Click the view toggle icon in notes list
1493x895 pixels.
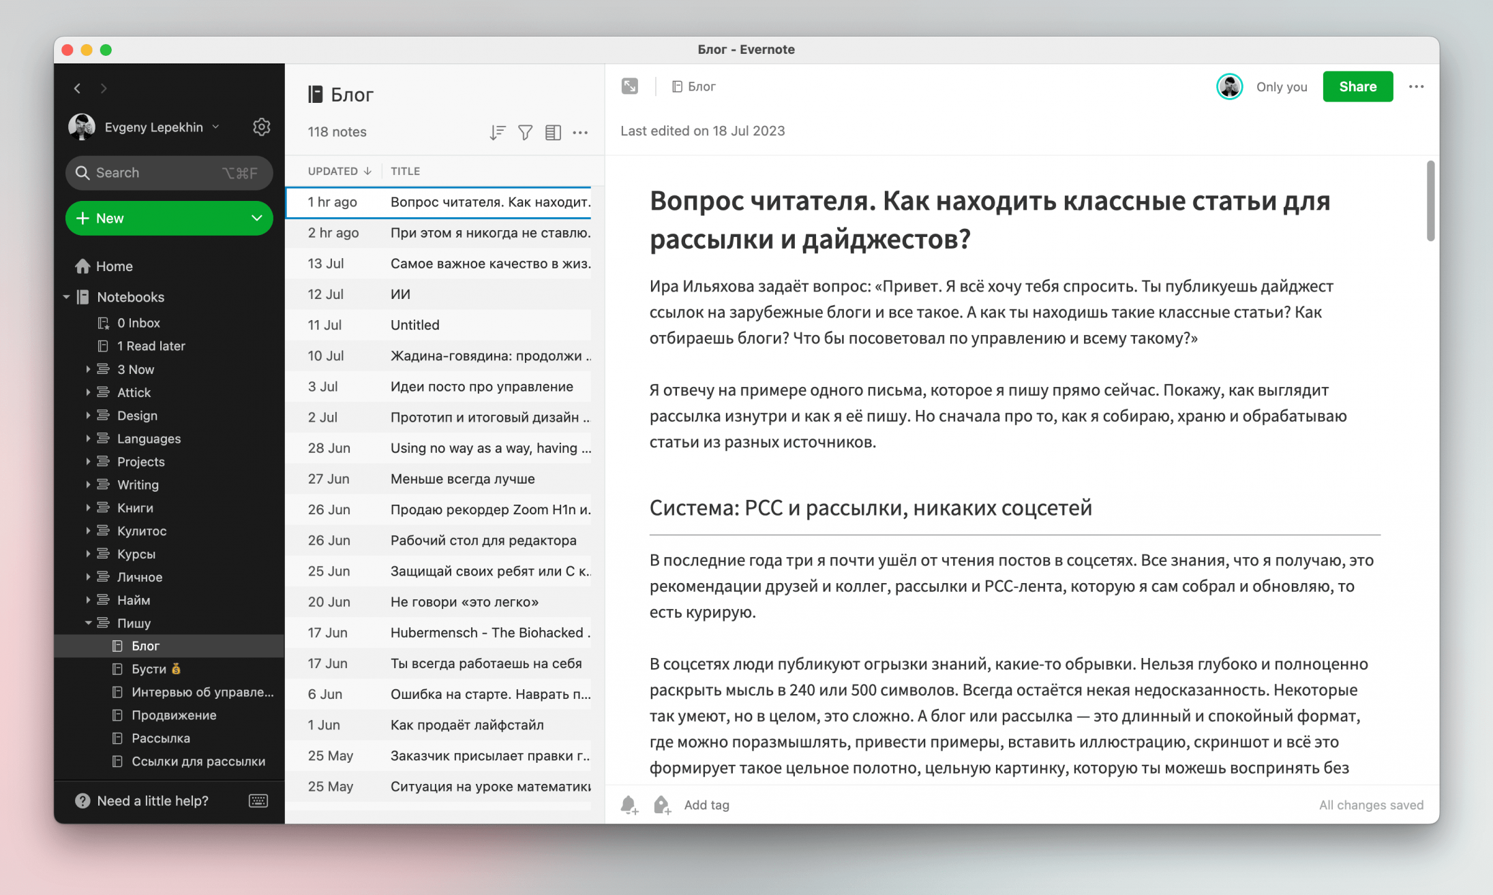[554, 134]
